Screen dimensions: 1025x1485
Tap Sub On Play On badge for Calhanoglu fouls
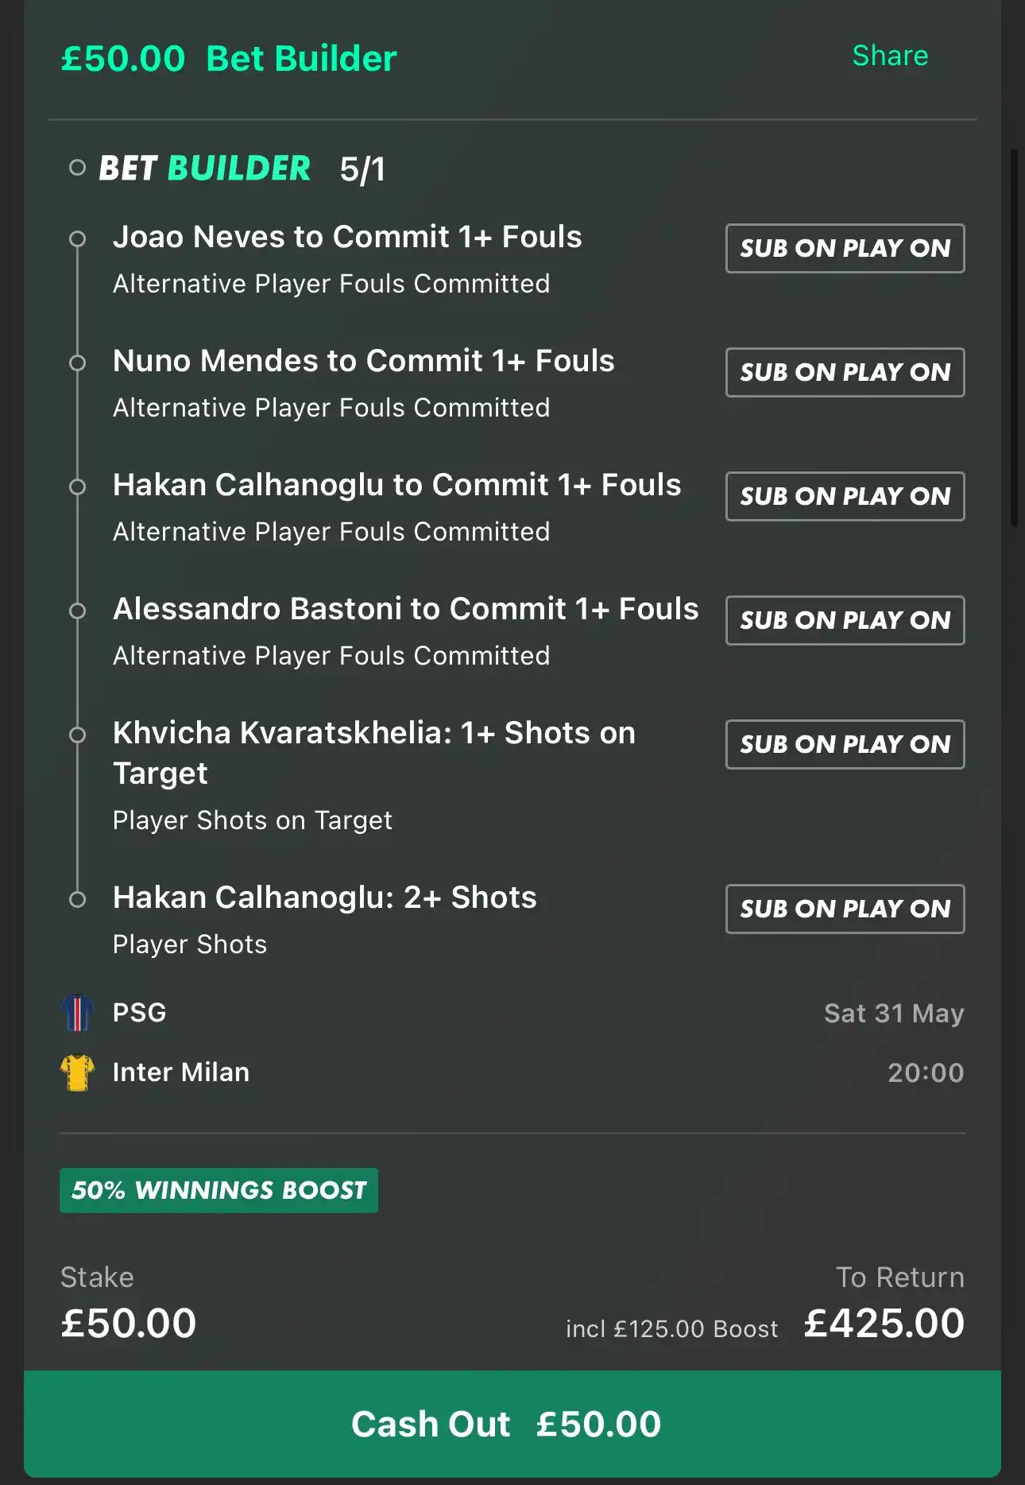click(x=845, y=496)
